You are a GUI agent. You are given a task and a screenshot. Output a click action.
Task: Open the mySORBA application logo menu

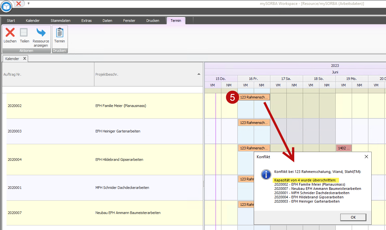coord(6,7)
